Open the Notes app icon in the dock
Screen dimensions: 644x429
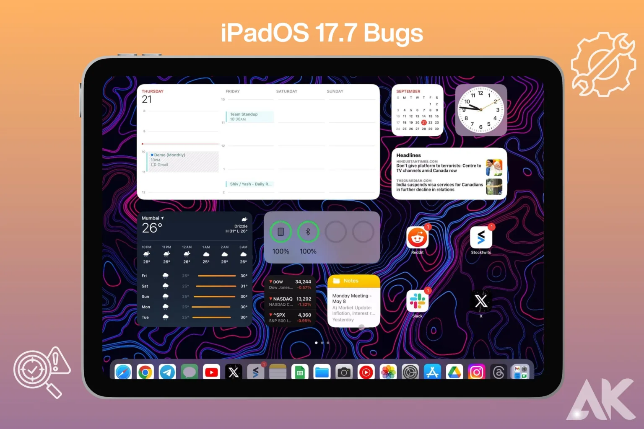click(278, 372)
